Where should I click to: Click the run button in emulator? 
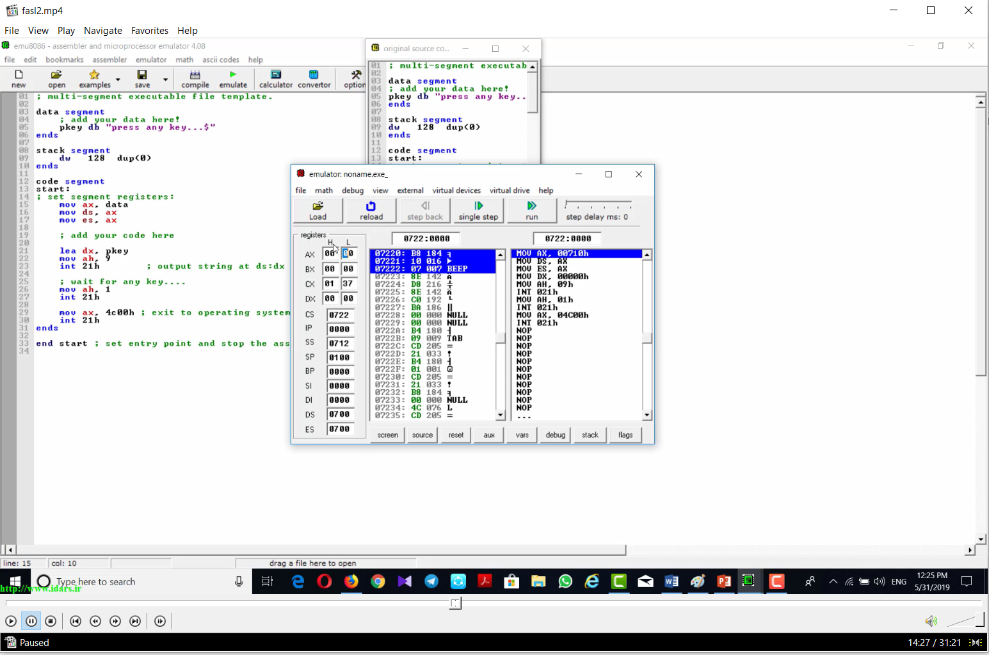[532, 211]
